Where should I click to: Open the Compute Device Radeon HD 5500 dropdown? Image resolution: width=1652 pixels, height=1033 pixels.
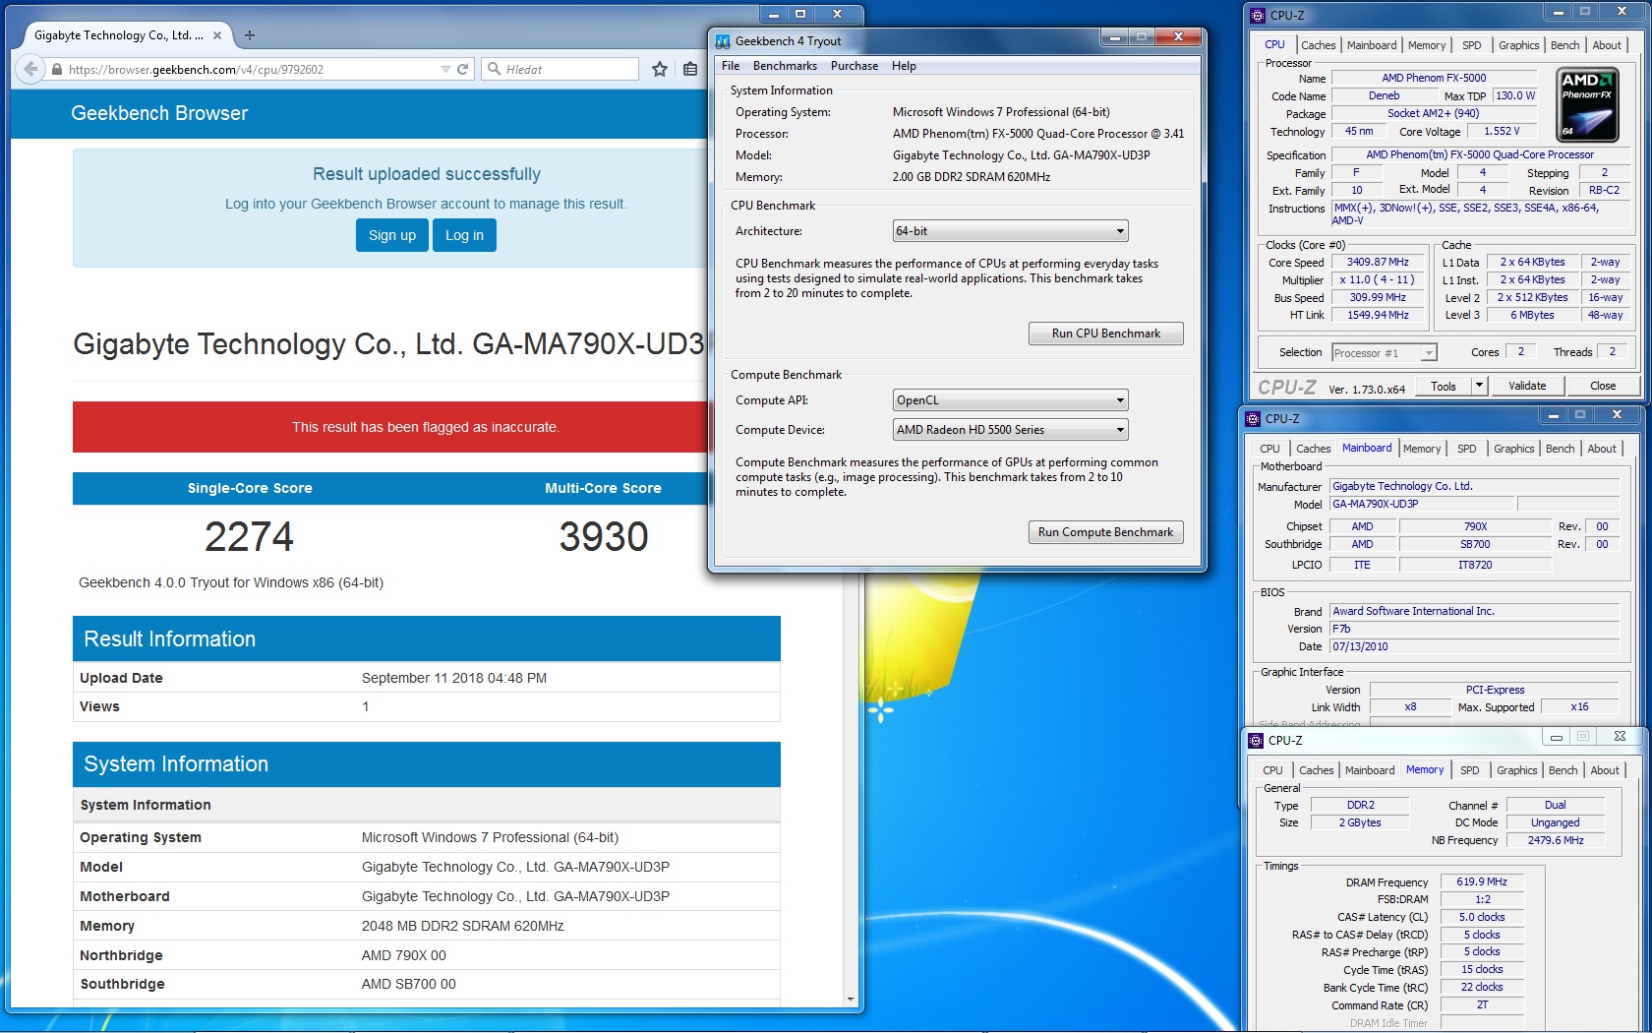point(1010,430)
